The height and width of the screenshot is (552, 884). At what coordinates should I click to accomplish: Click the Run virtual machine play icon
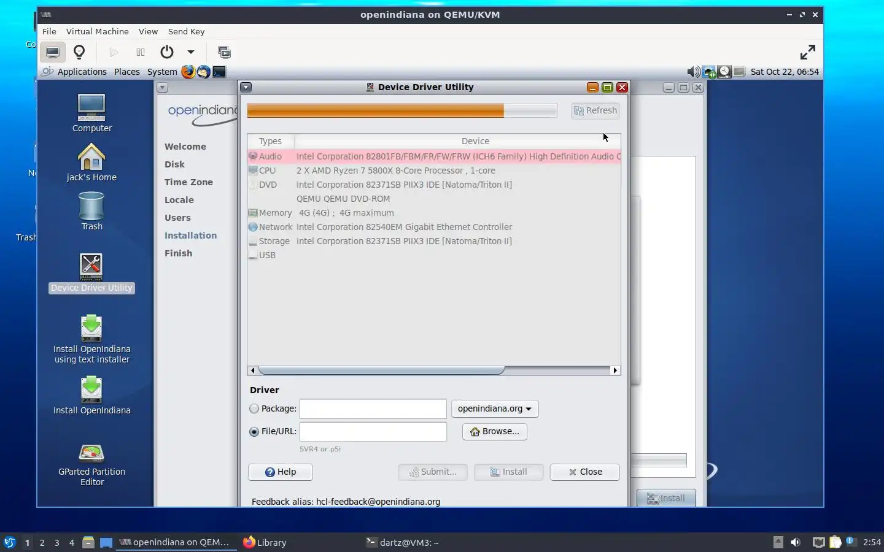point(114,52)
